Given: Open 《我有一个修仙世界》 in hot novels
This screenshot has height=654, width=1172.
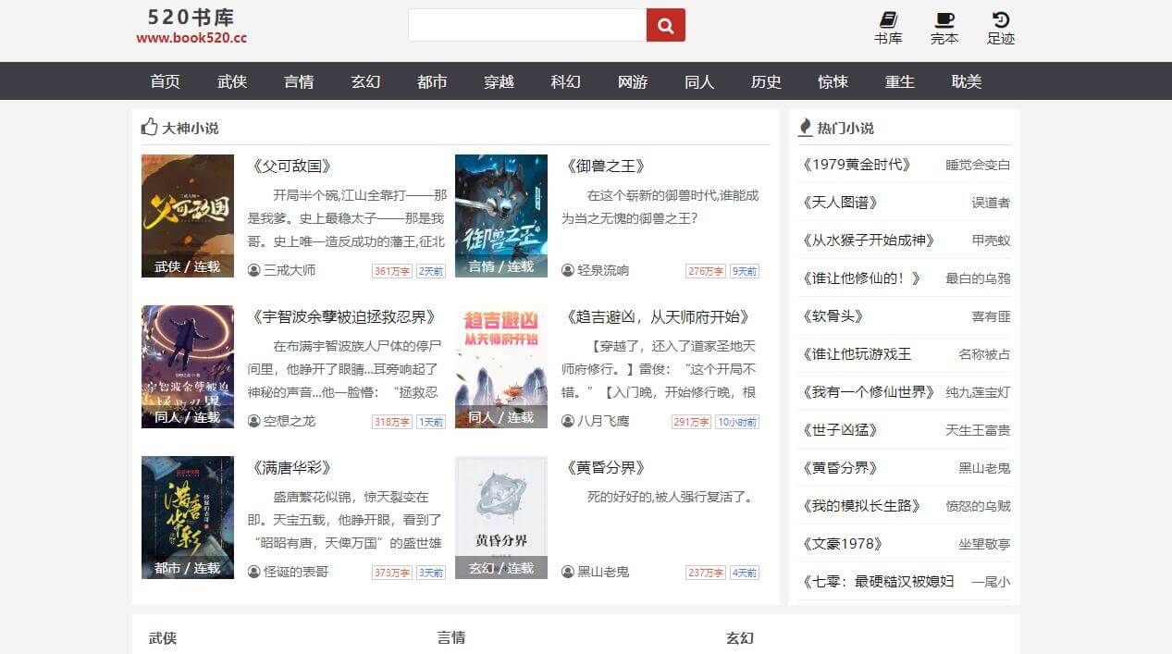Looking at the screenshot, I should coord(868,392).
